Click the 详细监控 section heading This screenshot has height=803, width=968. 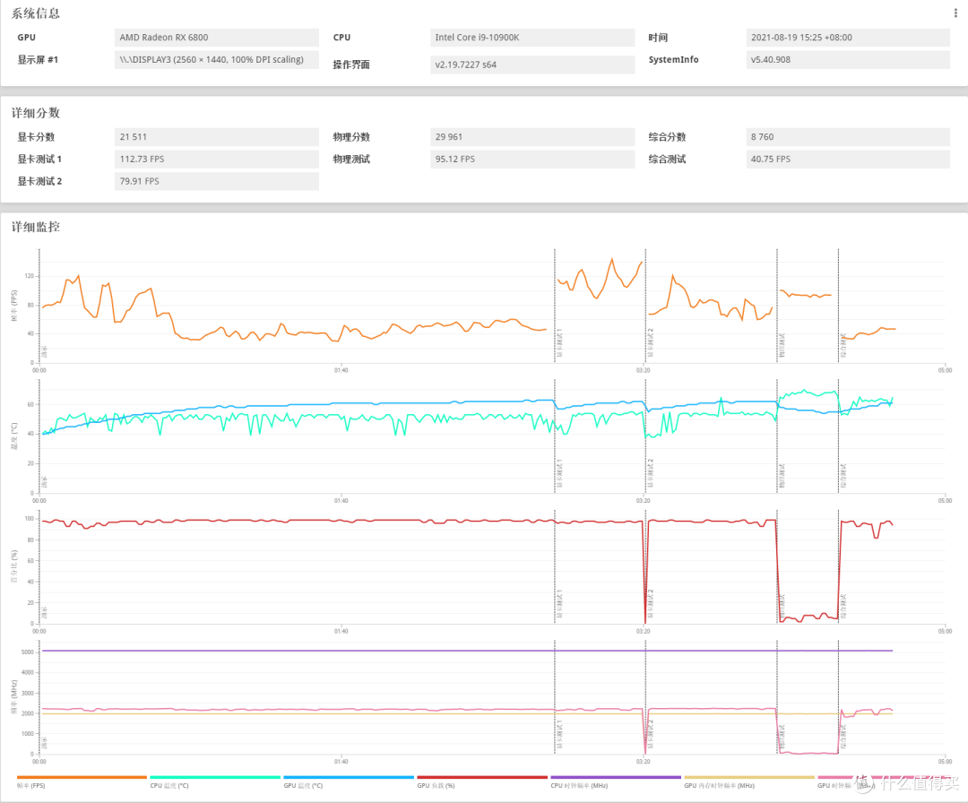(x=36, y=227)
